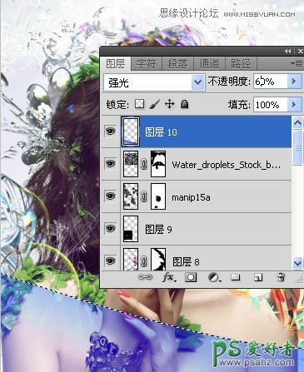
Task: Select the Water_droplets_Stock layer mask thumbnail
Action: [158, 164]
